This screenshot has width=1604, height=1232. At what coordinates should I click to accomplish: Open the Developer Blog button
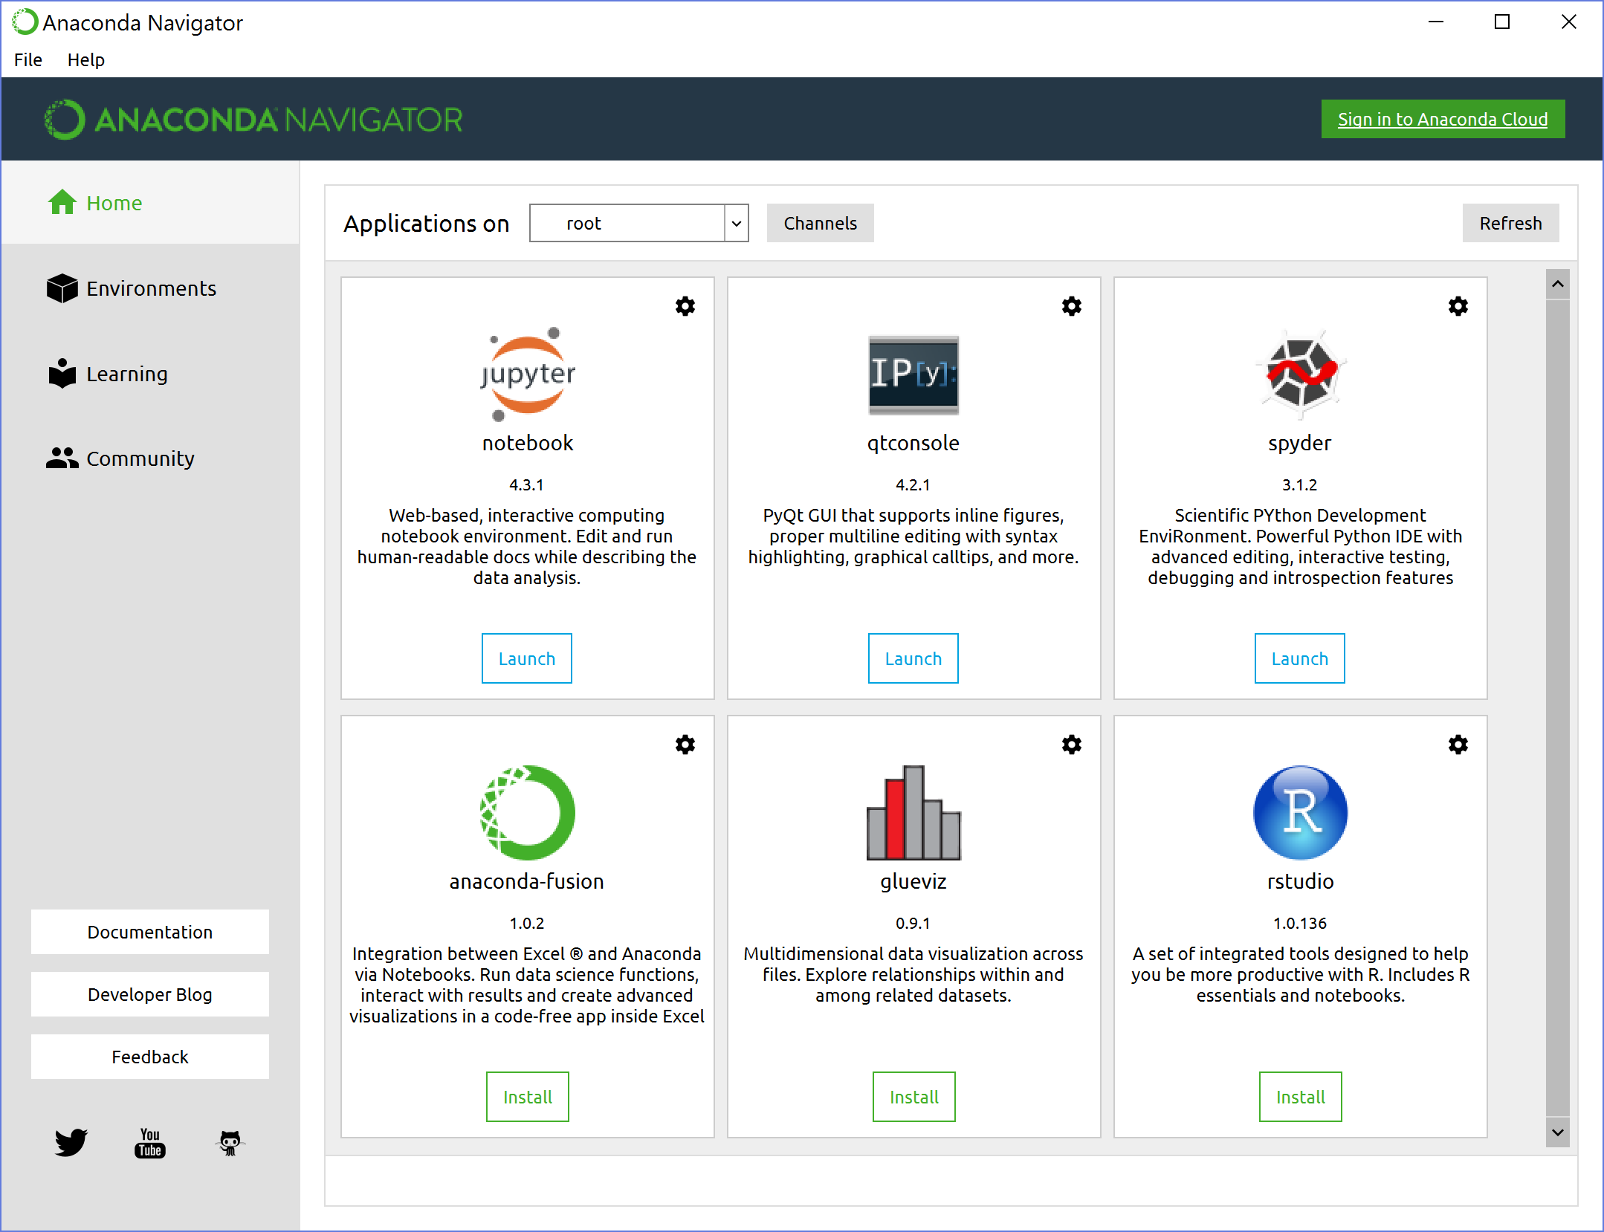point(150,994)
